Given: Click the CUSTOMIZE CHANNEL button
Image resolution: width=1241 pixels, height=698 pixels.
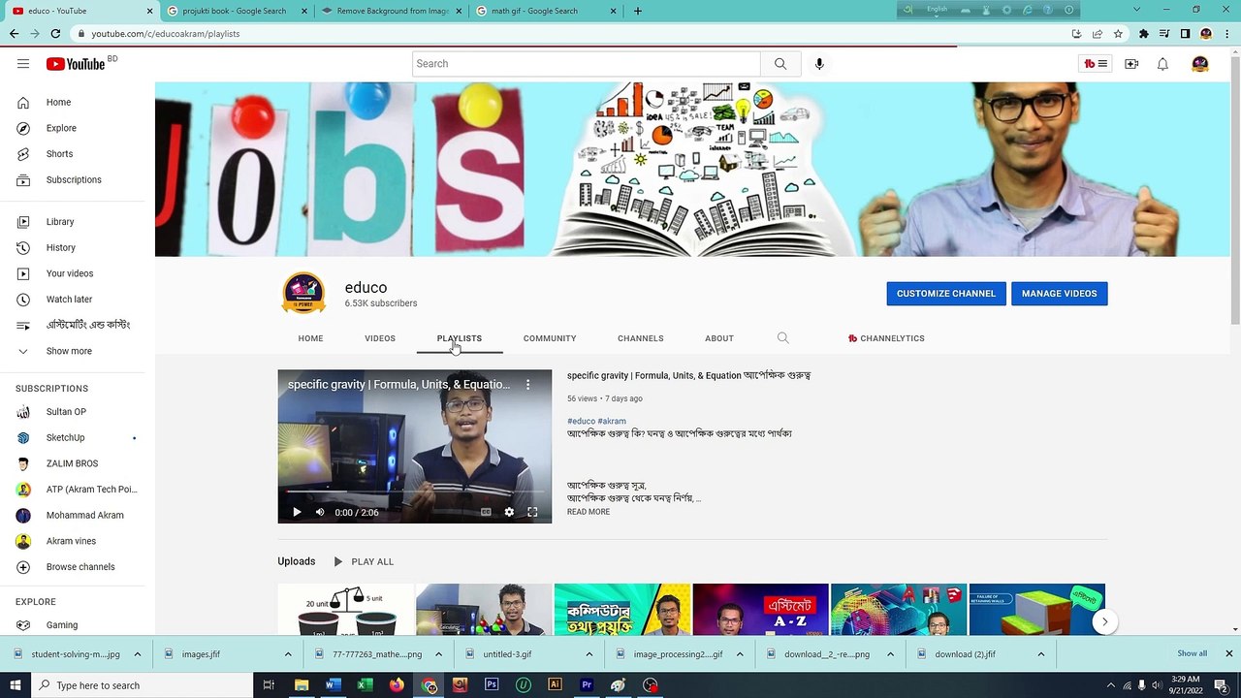Looking at the screenshot, I should click(x=946, y=294).
